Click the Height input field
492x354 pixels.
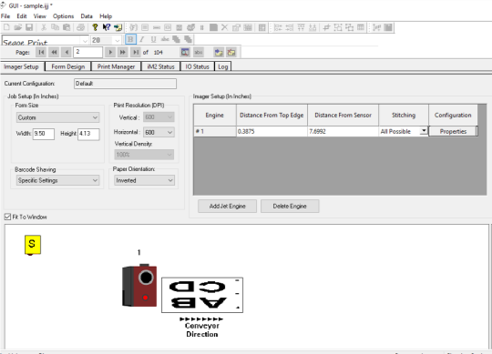(x=88, y=134)
